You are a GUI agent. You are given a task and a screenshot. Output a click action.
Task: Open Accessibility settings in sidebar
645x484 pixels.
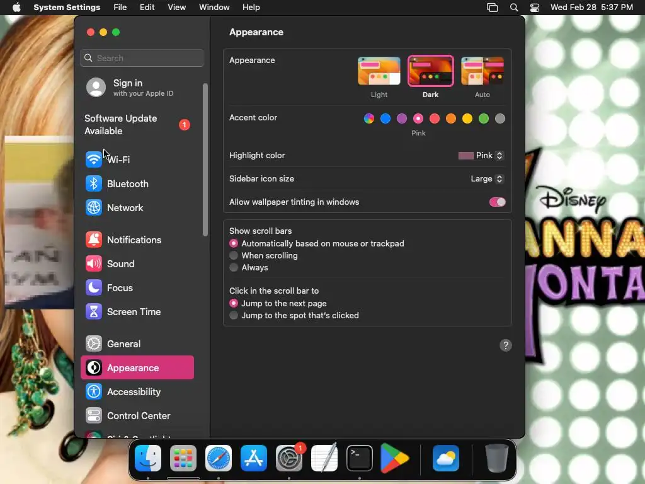pyautogui.click(x=137, y=391)
